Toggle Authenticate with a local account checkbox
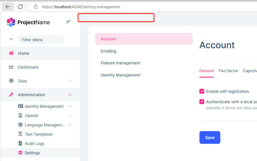The width and height of the screenshot is (257, 161). point(202,102)
